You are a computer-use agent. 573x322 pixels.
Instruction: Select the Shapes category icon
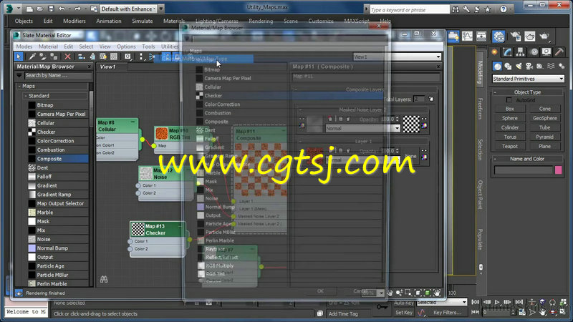pos(508,66)
